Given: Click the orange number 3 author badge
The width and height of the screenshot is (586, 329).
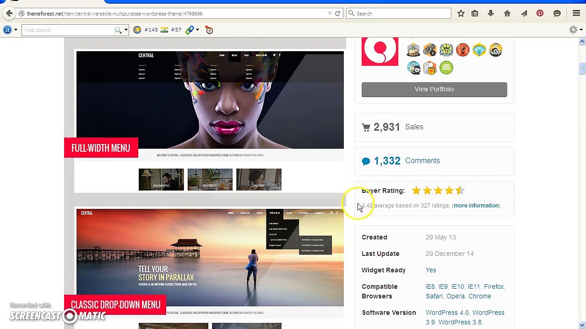Looking at the screenshot, I should 463,50.
